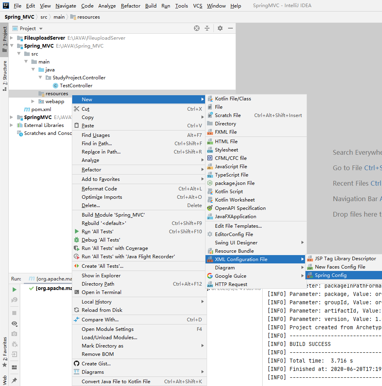Viewport: 382px width, 386px height.
Task: Click the locate/scroll-from-source target icon
Action: point(196,28)
